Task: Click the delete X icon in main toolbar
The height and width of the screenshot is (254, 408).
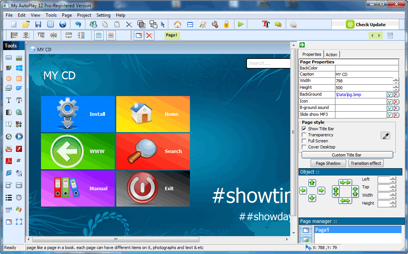Action: [x=129, y=25]
